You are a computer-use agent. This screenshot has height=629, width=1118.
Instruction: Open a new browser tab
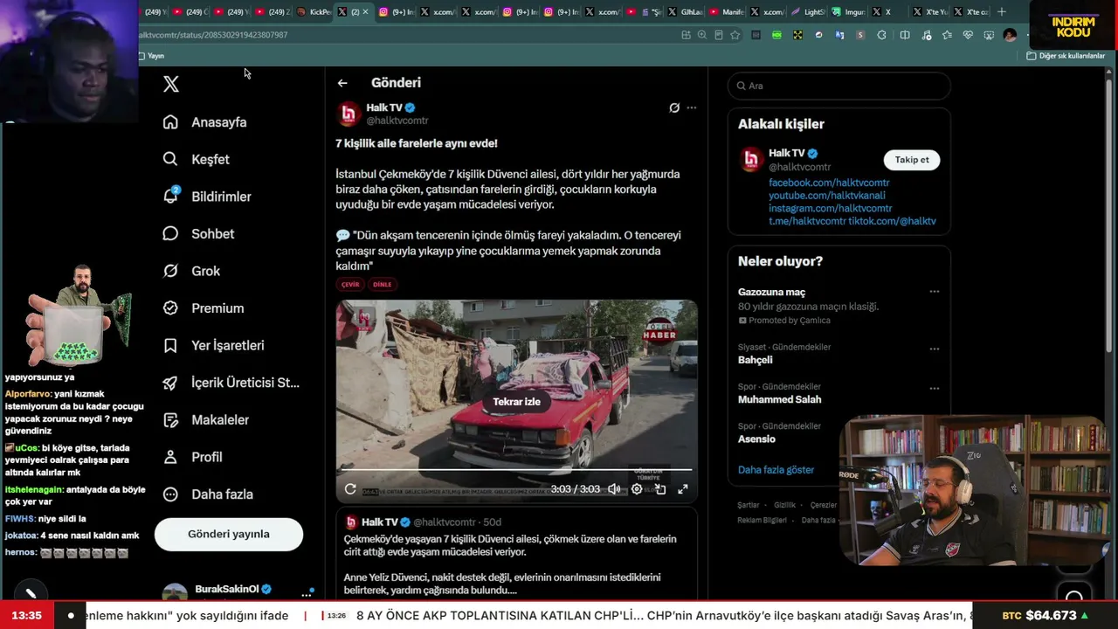tap(1002, 12)
